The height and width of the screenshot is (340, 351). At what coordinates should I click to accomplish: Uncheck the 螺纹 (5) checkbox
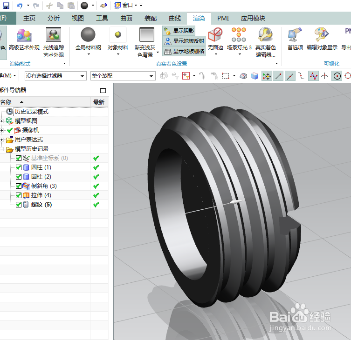(x=19, y=205)
